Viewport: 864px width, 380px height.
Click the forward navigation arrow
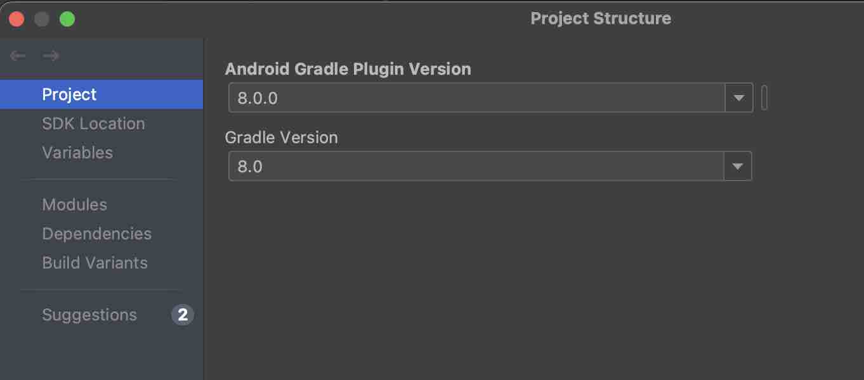pyautogui.click(x=51, y=56)
